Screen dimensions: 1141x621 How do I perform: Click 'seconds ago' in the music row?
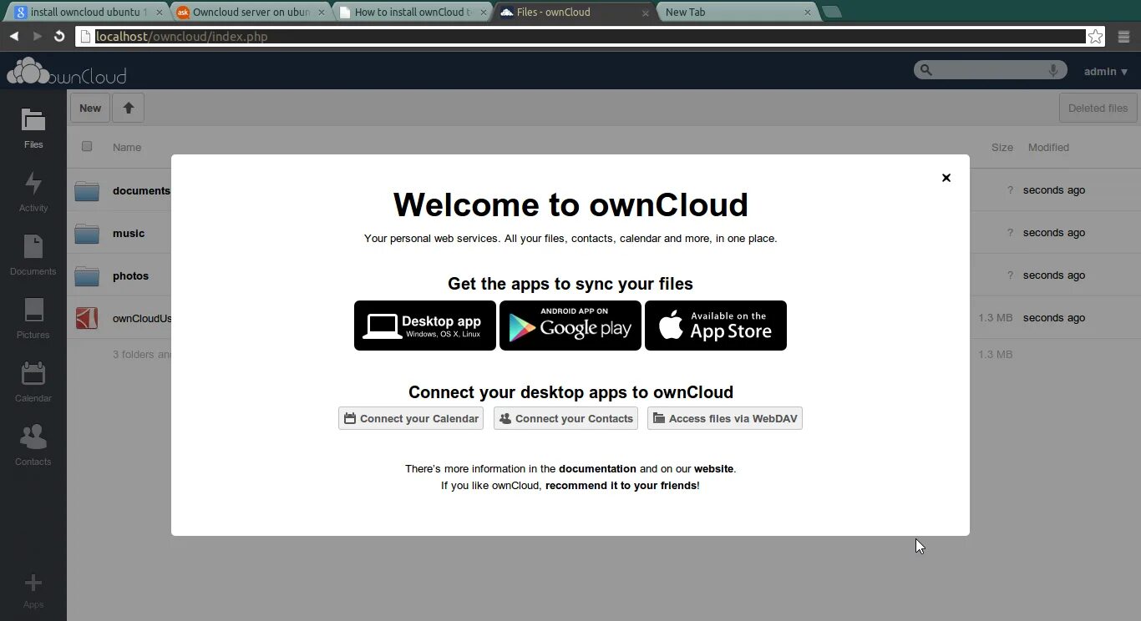coord(1054,233)
